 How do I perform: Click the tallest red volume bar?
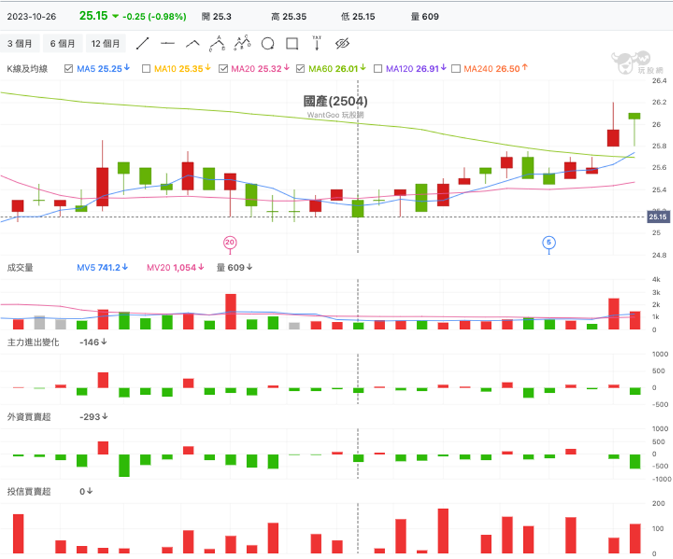[231, 311]
